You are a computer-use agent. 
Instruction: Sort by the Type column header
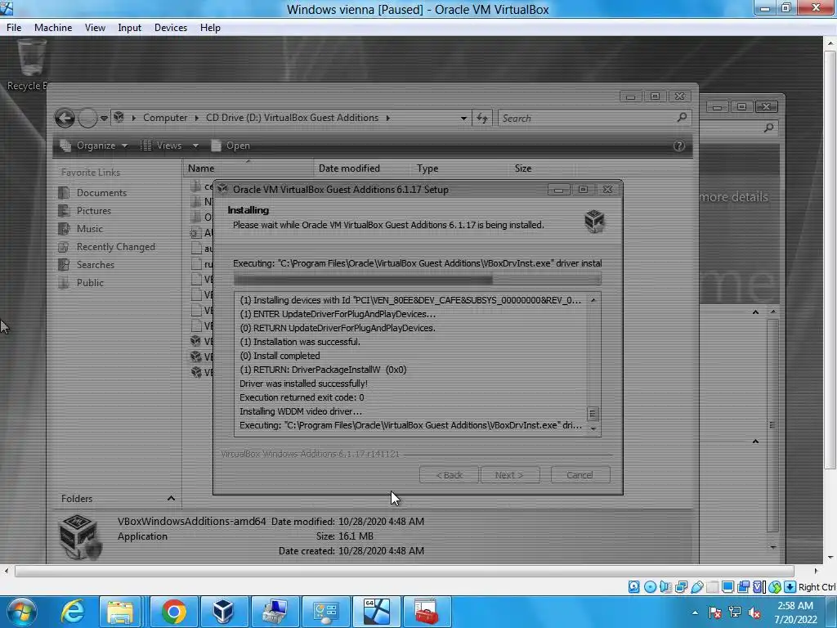(427, 168)
